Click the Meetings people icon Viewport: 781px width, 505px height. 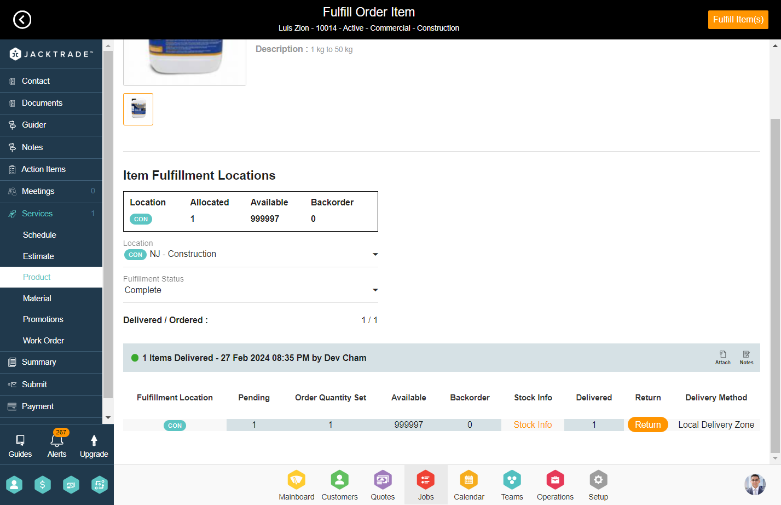pyautogui.click(x=12, y=192)
